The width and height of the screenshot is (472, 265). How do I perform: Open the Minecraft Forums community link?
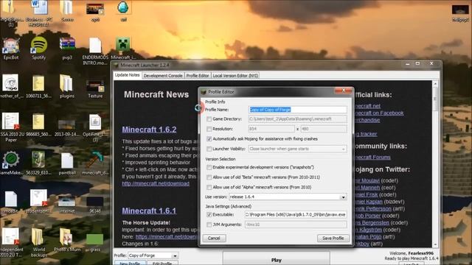372,157
